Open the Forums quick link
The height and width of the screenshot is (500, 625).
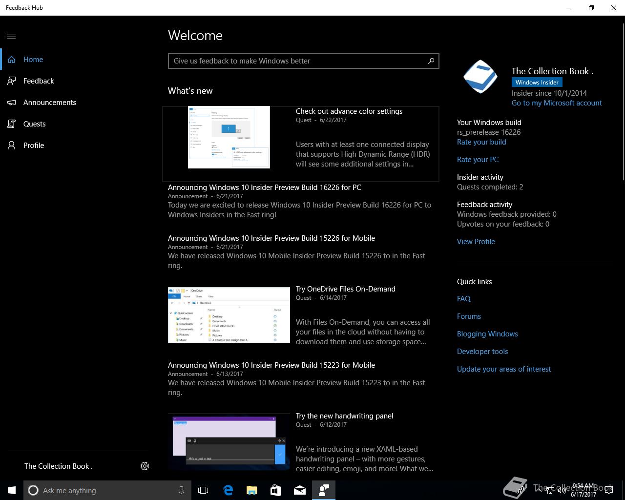469,316
